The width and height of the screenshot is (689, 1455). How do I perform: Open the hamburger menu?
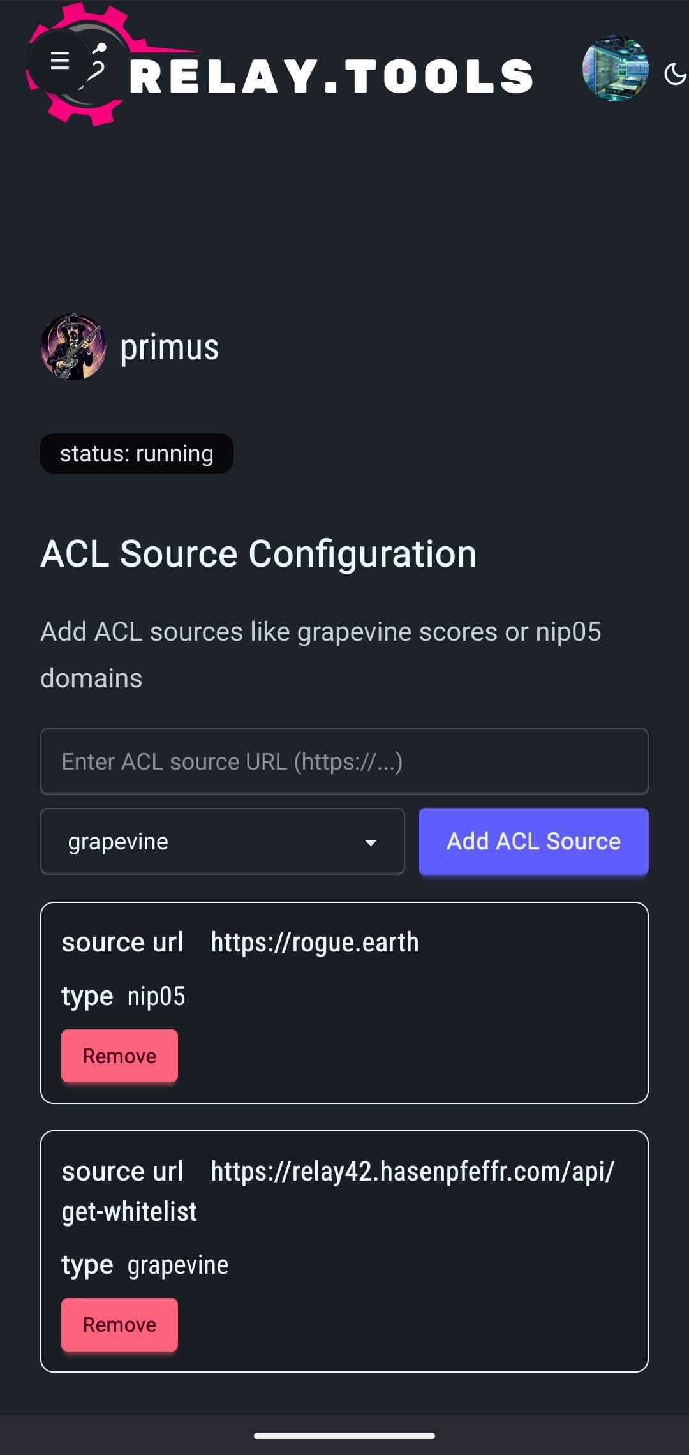point(60,61)
